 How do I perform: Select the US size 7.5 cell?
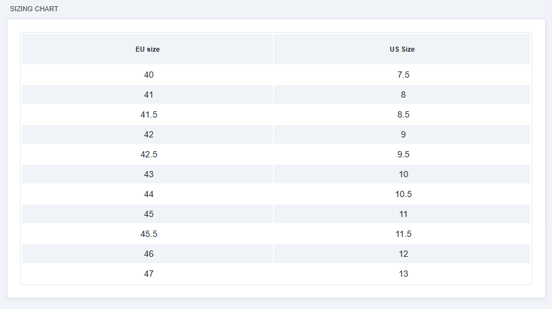[x=403, y=75]
